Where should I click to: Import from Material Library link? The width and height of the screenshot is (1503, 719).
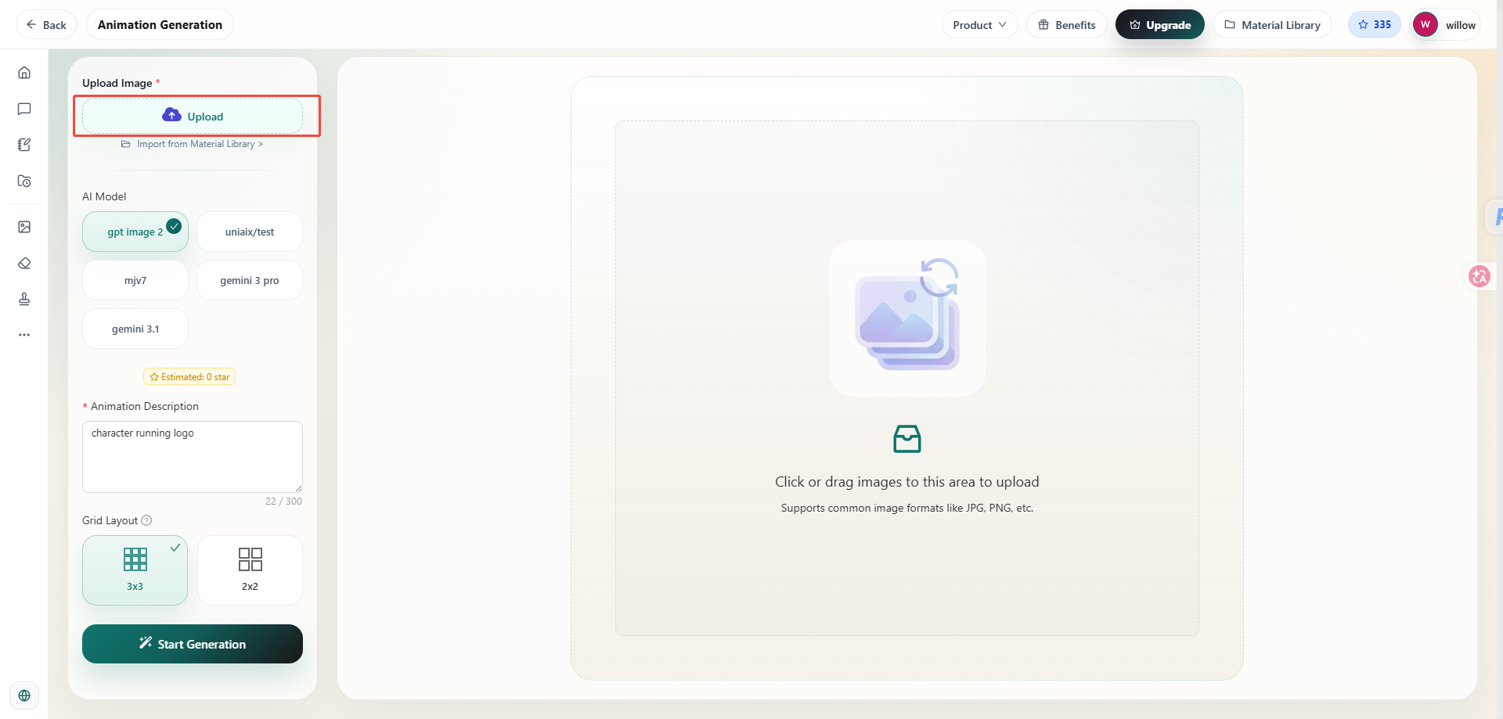(x=193, y=144)
